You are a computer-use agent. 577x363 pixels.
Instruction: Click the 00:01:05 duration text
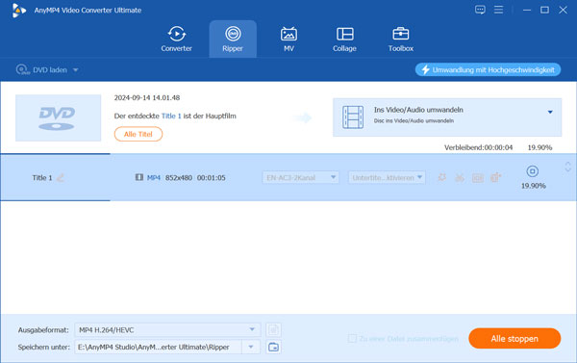212,177
